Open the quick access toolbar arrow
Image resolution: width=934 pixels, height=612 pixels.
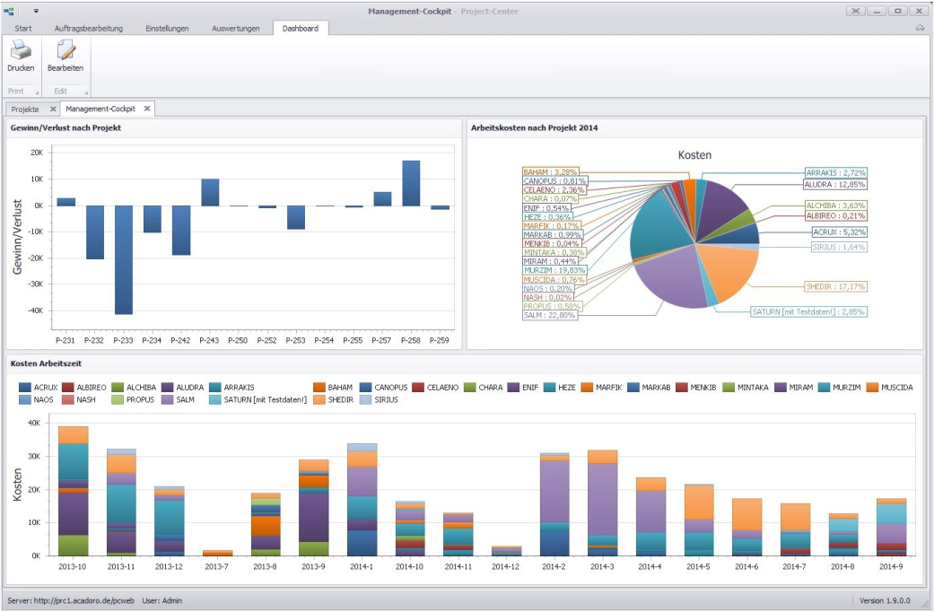click(x=36, y=12)
